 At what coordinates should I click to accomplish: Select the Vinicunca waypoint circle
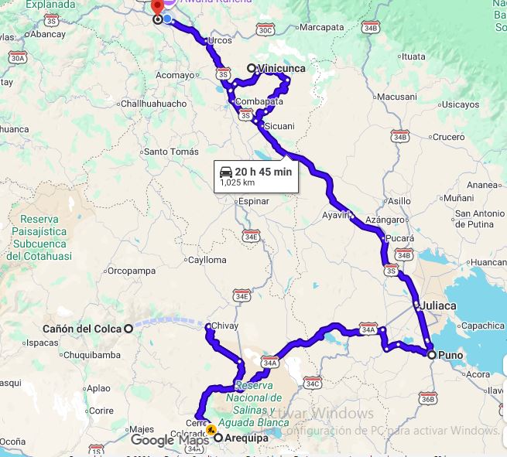point(252,68)
